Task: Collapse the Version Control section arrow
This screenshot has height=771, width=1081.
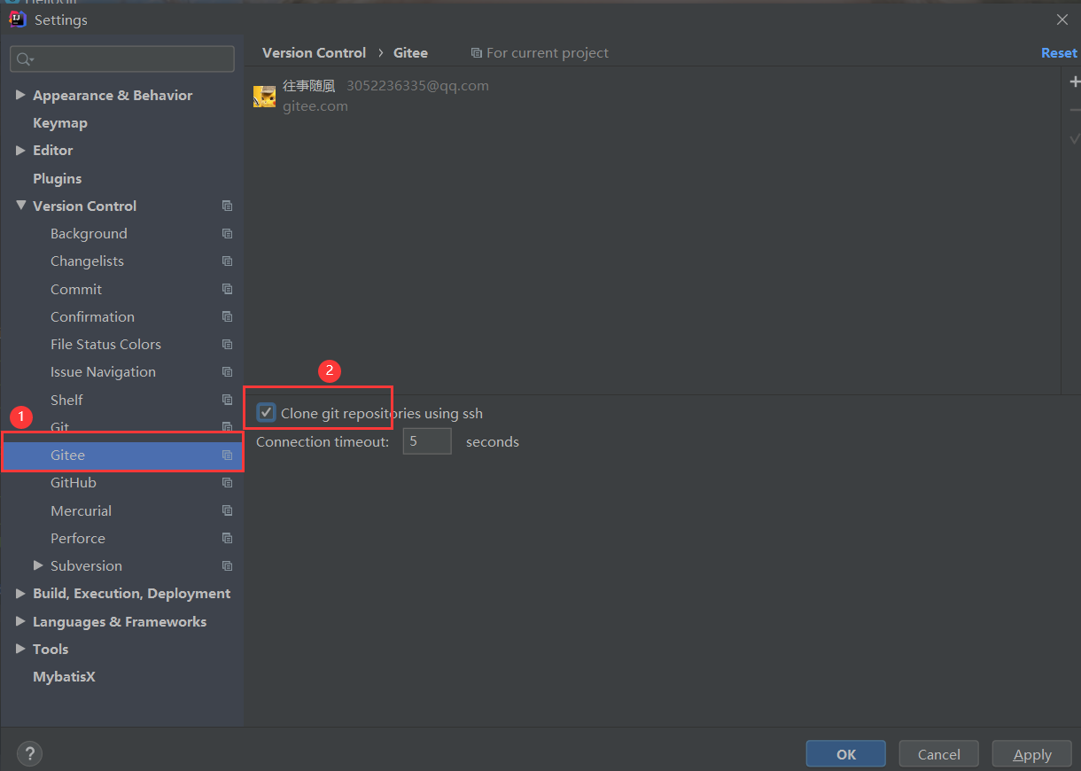Action: [20, 206]
